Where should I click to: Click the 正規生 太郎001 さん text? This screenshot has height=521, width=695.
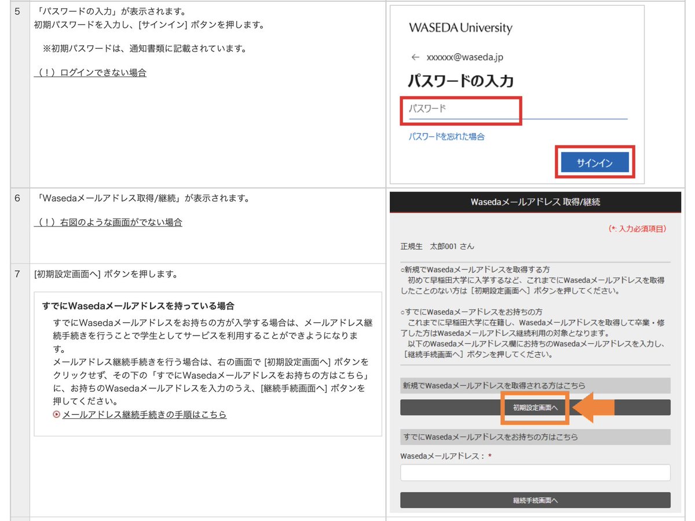[x=437, y=246]
